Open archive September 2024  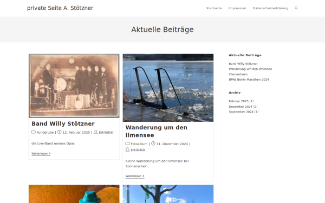point(241,112)
